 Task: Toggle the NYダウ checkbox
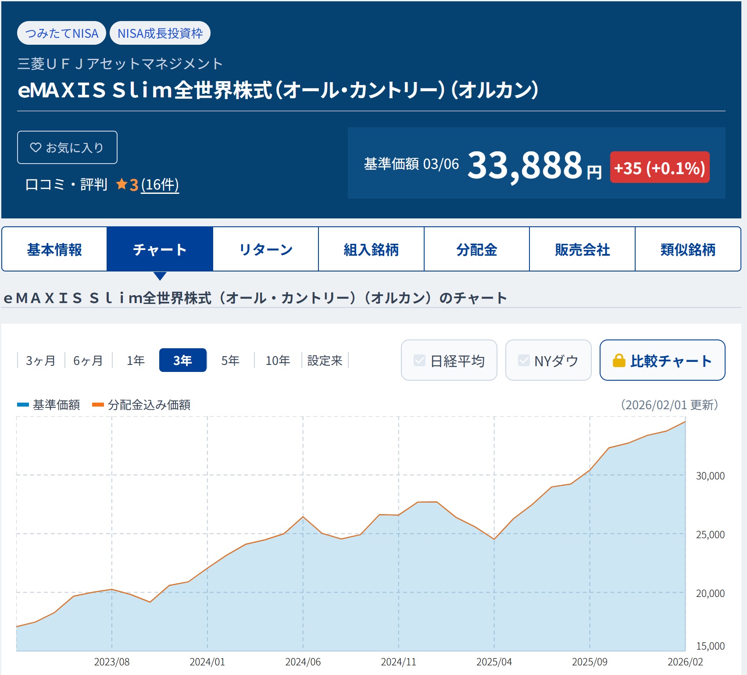coord(524,361)
